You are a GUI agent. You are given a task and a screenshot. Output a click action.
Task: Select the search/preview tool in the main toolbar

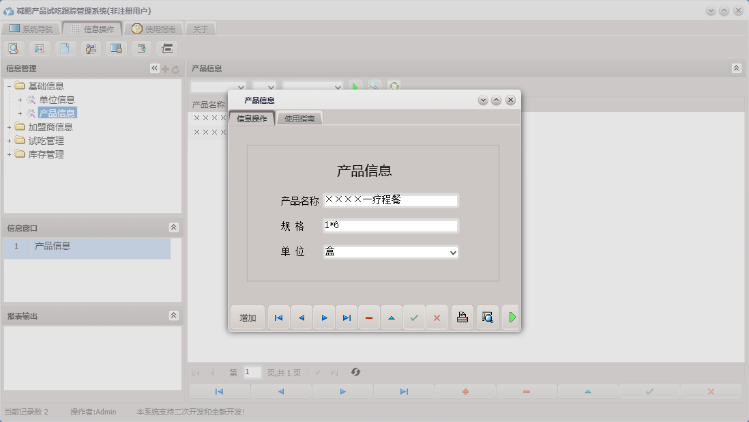point(14,48)
